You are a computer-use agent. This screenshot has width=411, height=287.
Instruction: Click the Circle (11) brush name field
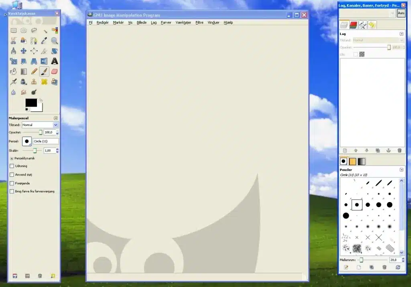click(x=46, y=141)
